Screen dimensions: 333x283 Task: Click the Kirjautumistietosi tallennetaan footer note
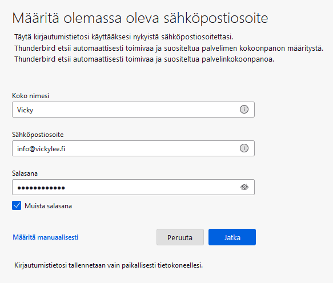point(109,265)
